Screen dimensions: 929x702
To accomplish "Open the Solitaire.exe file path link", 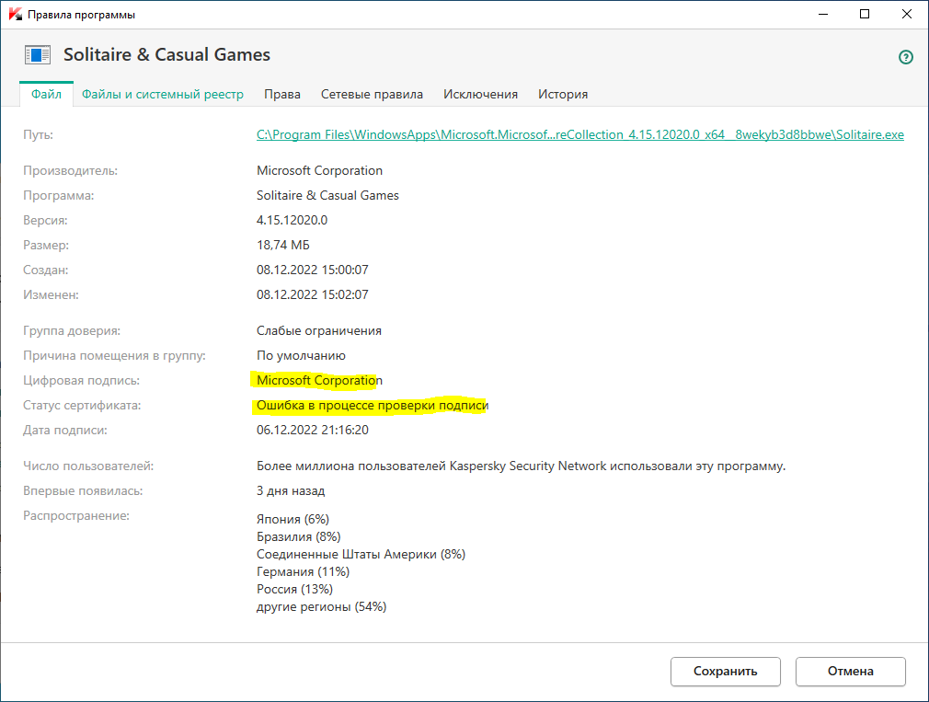I will coord(580,135).
